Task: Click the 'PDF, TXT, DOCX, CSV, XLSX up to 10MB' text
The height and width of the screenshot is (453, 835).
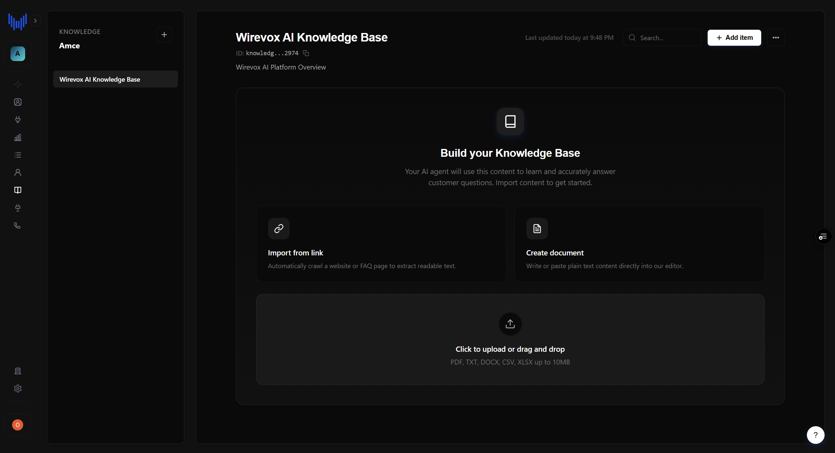Action: pyautogui.click(x=510, y=362)
